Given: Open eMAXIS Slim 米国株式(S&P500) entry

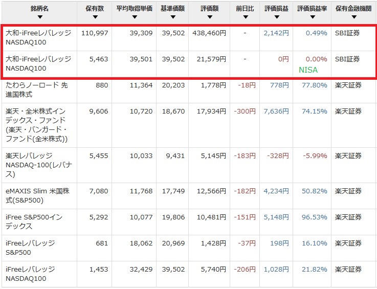Looking at the screenshot, I should click(37, 196).
